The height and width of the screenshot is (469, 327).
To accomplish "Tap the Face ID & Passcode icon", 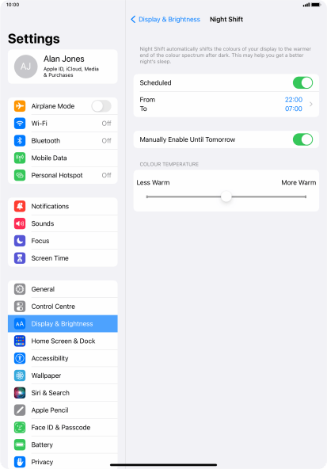I will pos(20,428).
